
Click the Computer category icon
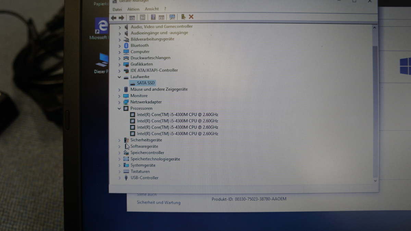(126, 52)
